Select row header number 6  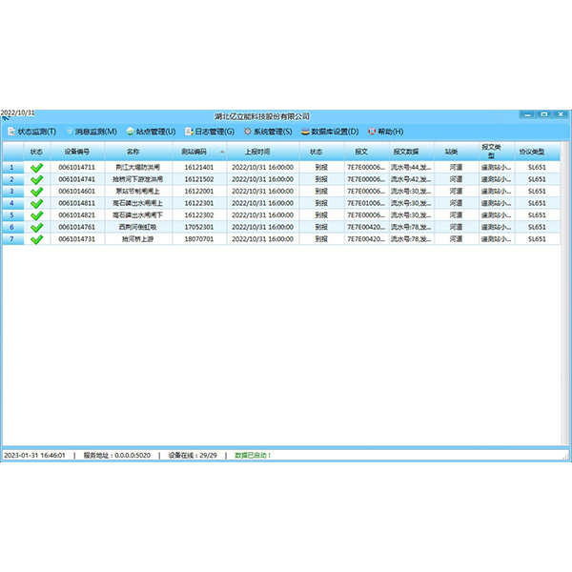tap(12, 227)
